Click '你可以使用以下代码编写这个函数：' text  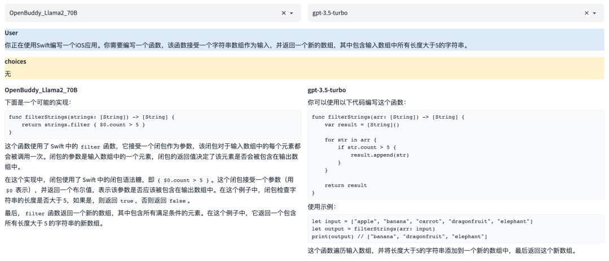coord(357,102)
